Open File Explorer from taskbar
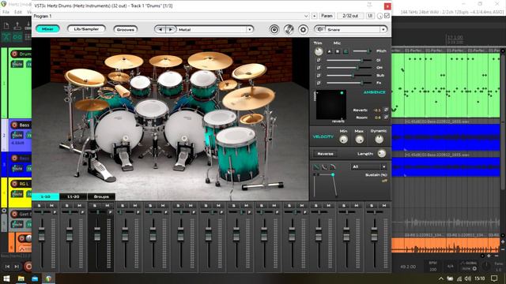 coord(21,278)
